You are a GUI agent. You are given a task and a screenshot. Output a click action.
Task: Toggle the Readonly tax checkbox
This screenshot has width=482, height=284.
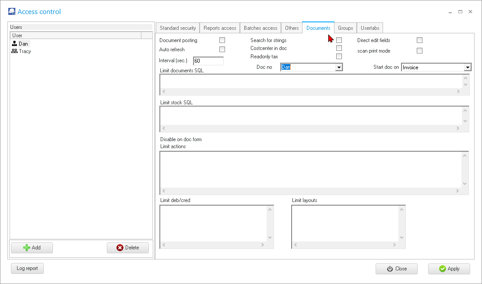pyautogui.click(x=339, y=57)
